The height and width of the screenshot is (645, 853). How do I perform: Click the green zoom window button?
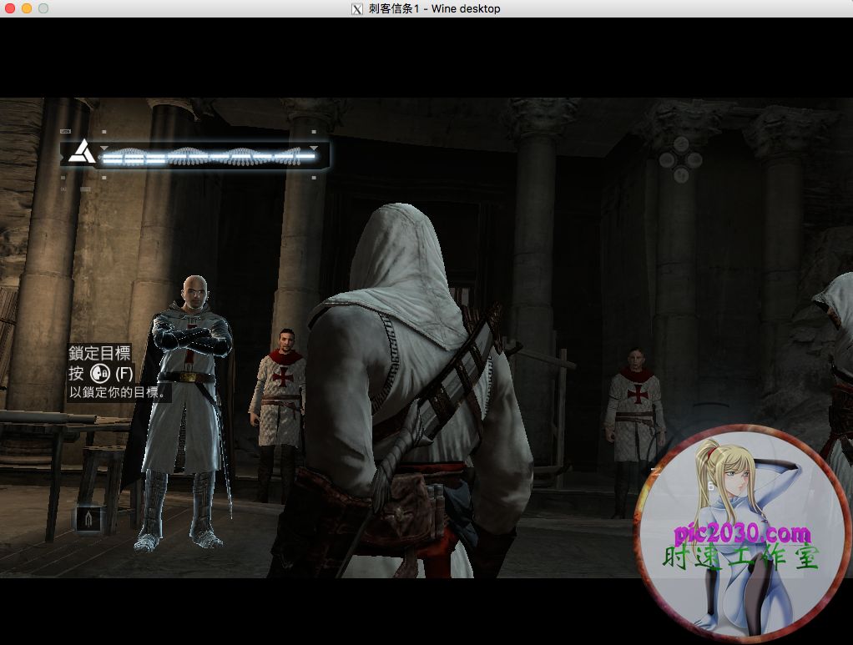[x=43, y=8]
